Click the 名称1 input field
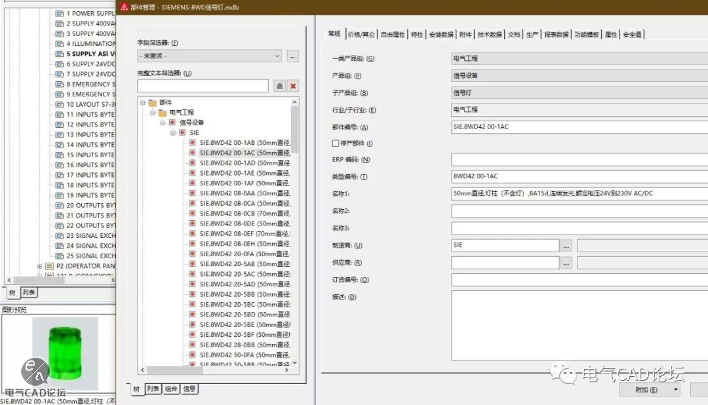This screenshot has width=708, height=405. [580, 193]
